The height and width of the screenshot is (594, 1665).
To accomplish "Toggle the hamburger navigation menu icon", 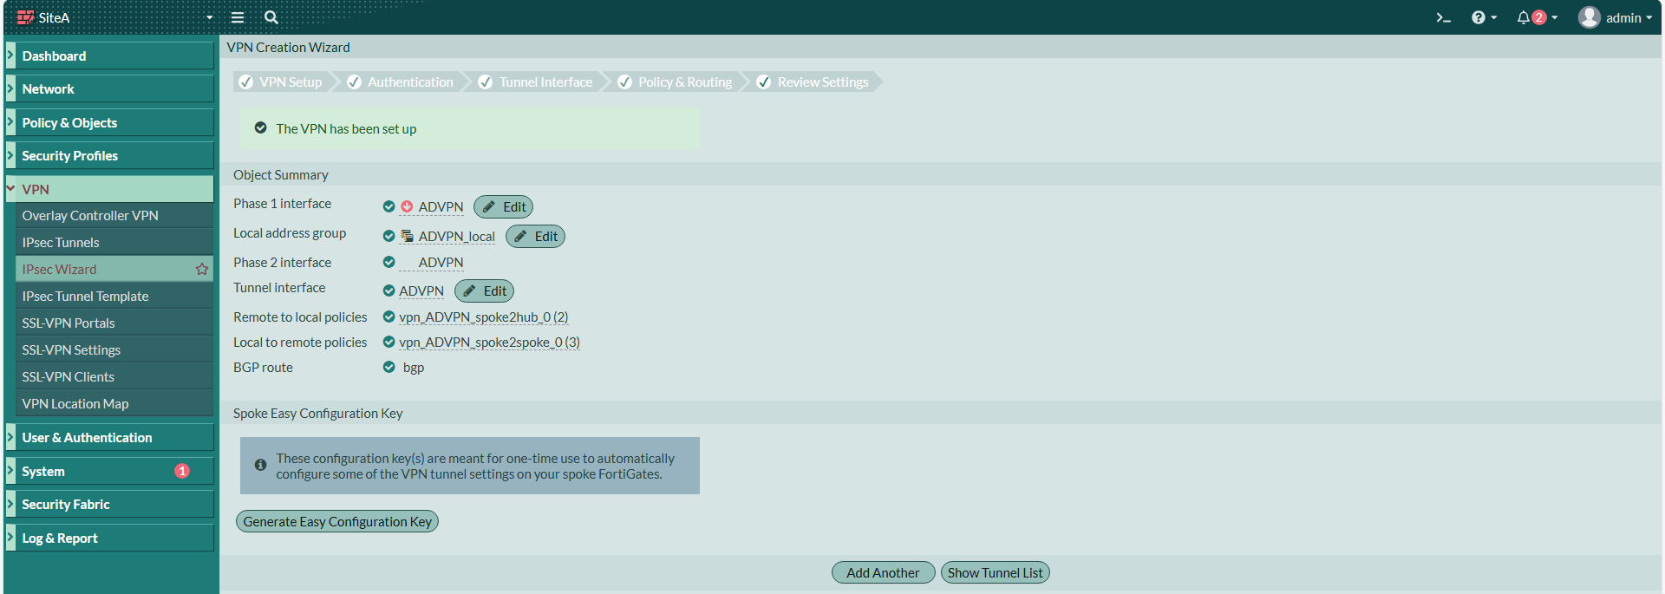I will point(237,17).
